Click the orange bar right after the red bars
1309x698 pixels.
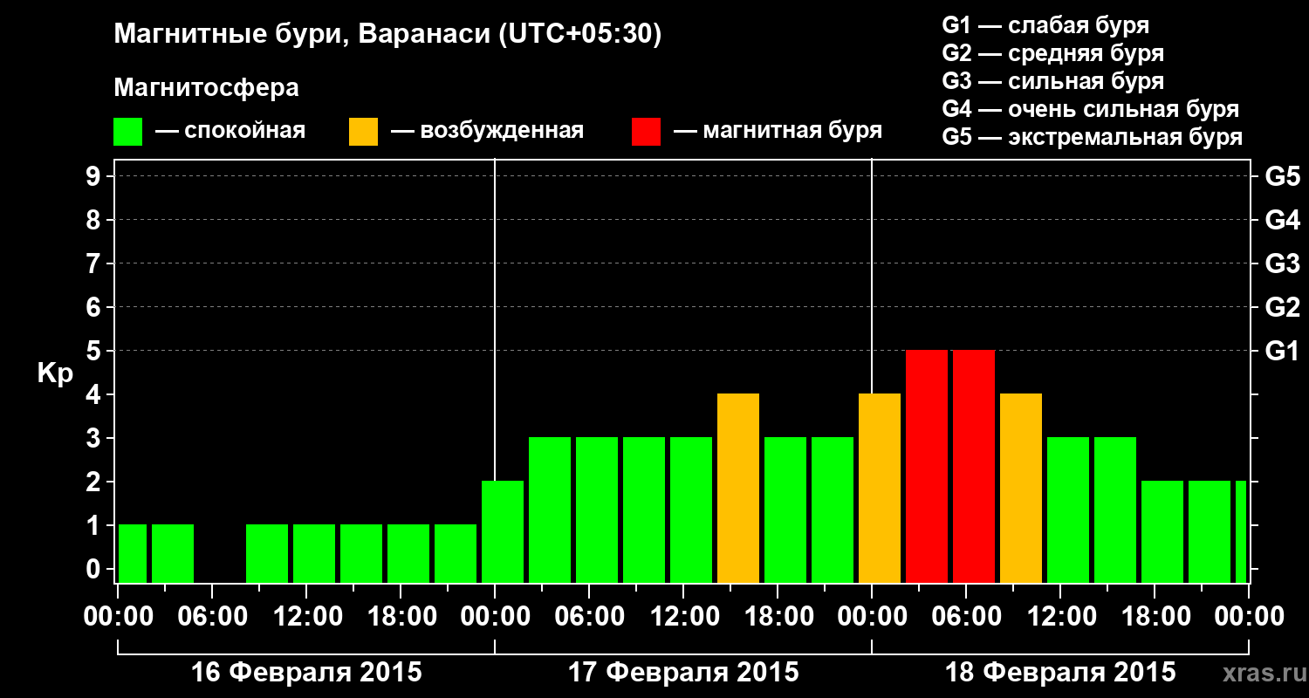pos(1021,488)
